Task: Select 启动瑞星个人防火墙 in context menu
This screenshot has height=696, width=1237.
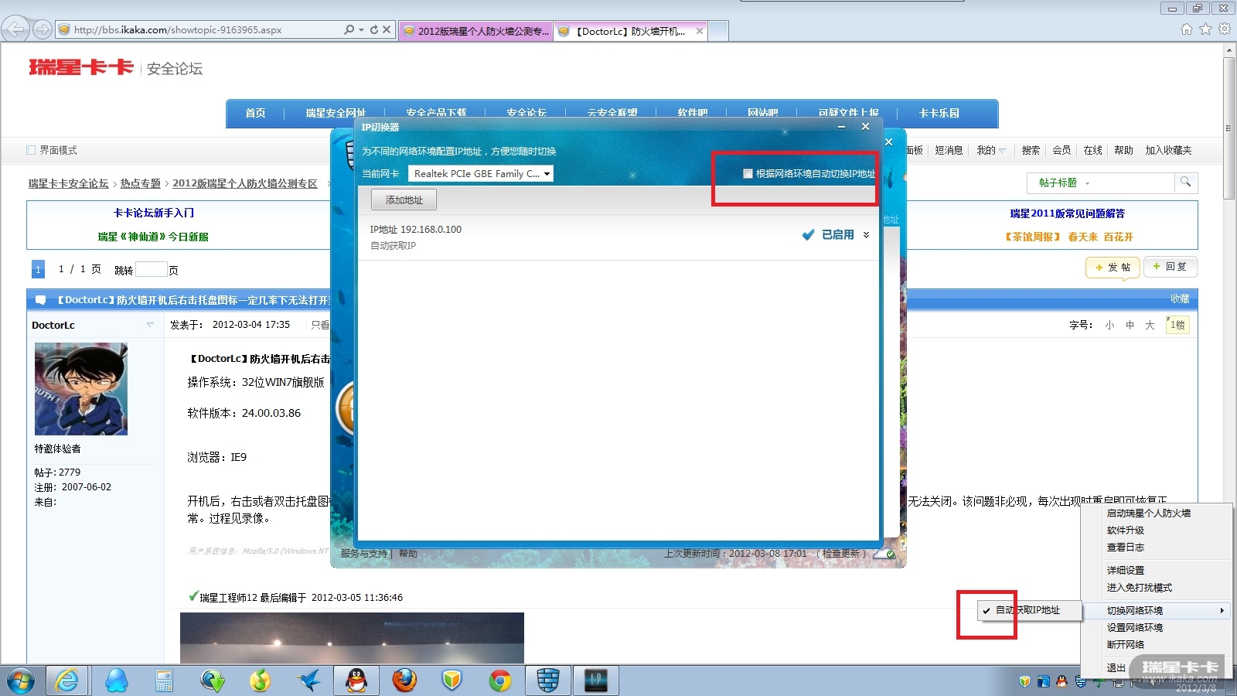Action: (1149, 513)
